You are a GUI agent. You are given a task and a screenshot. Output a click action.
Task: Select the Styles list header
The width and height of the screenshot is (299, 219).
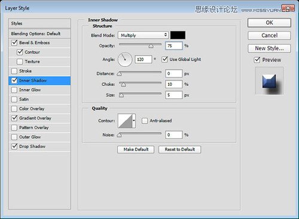click(x=39, y=23)
